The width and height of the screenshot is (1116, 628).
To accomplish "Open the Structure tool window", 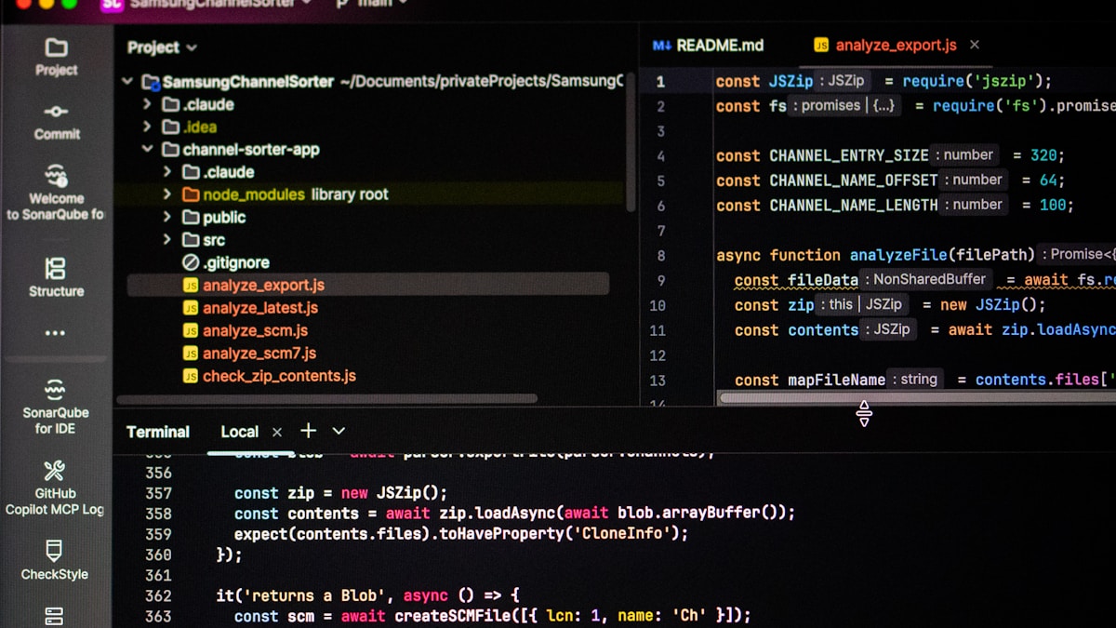I will (56, 277).
